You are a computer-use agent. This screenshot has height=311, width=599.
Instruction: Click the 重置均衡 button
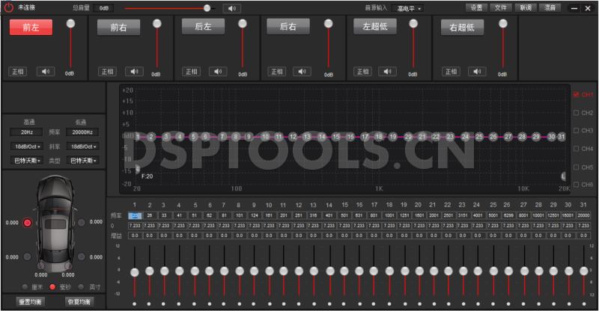tap(30, 302)
